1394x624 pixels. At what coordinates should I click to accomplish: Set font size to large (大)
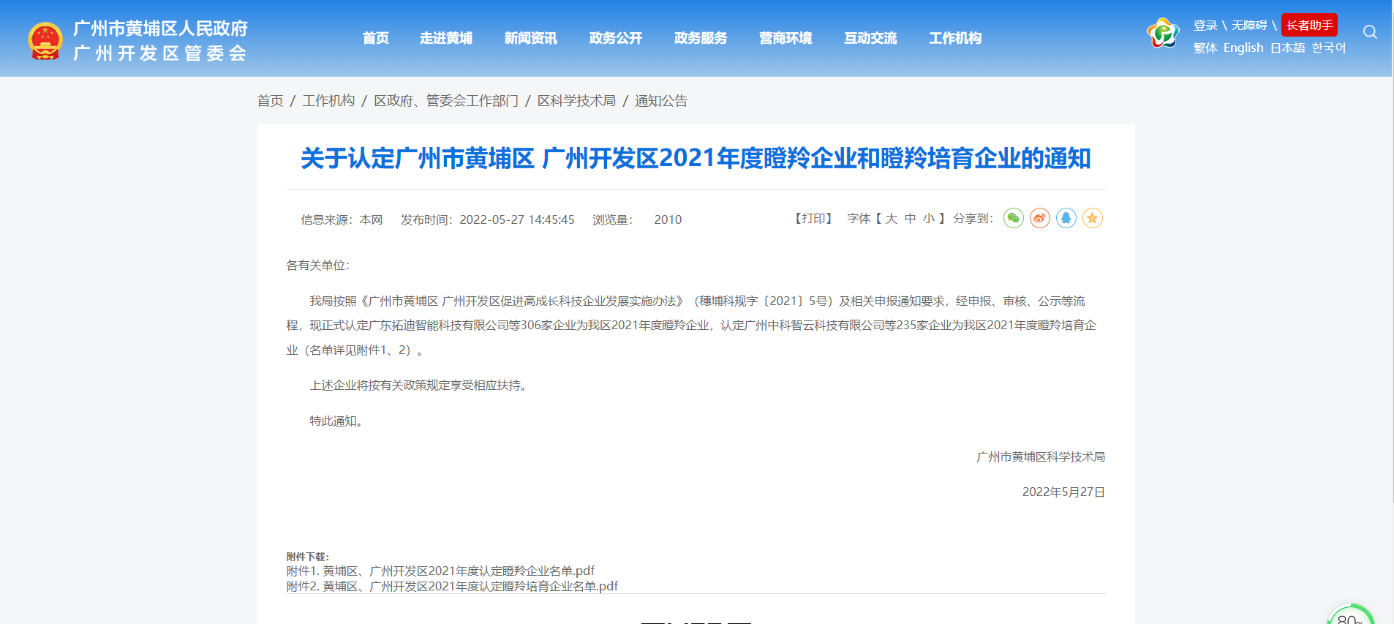[x=891, y=219]
